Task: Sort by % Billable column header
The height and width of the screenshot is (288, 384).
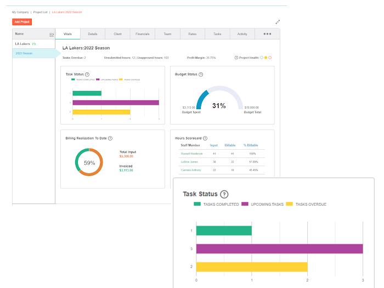Action: coord(251,145)
